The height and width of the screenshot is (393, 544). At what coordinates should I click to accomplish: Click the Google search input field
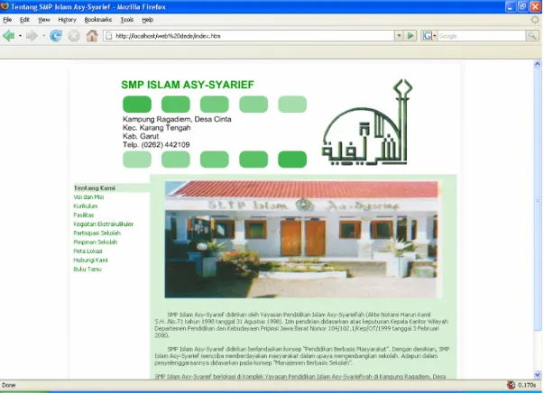tap(482, 36)
